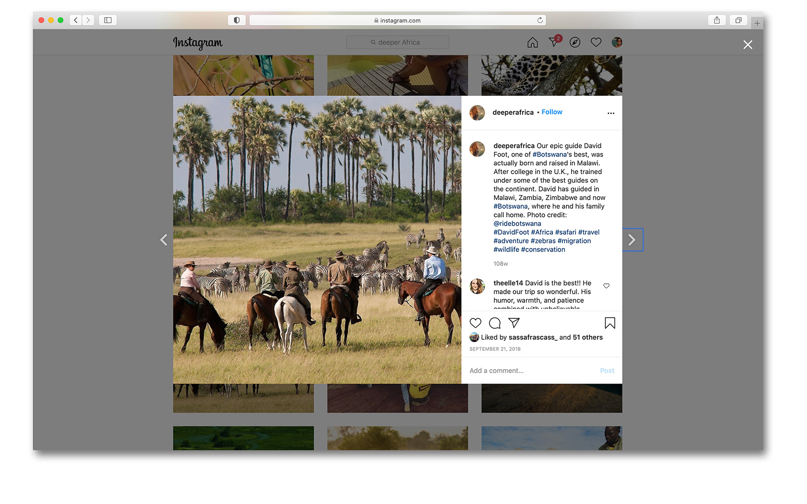
Task: Click the 108w post timestamp
Action: pos(501,264)
